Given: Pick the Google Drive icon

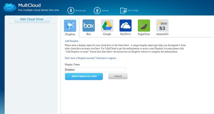Looking at the screenshot, I should click(107, 25).
